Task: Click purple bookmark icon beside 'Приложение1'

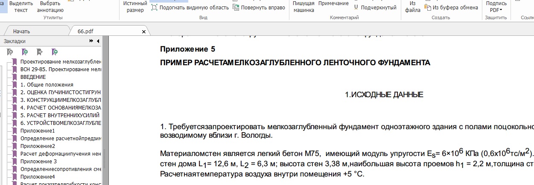Action: [x=15, y=131]
